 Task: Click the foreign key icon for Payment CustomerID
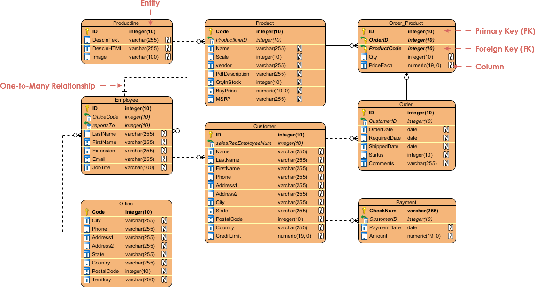click(364, 219)
